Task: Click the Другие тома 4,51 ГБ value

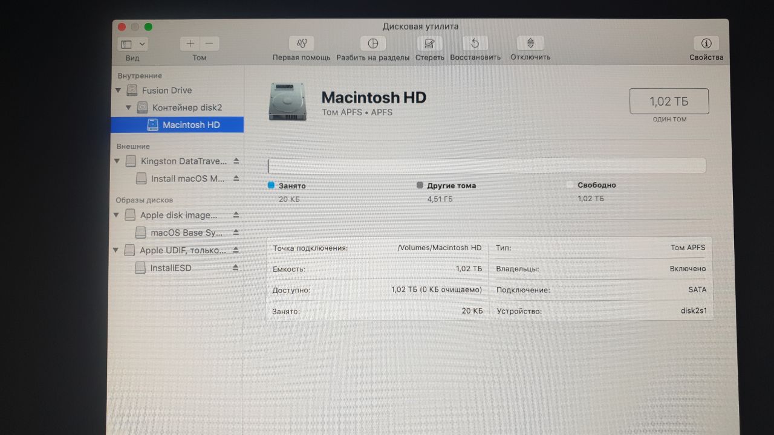Action: pyautogui.click(x=440, y=199)
